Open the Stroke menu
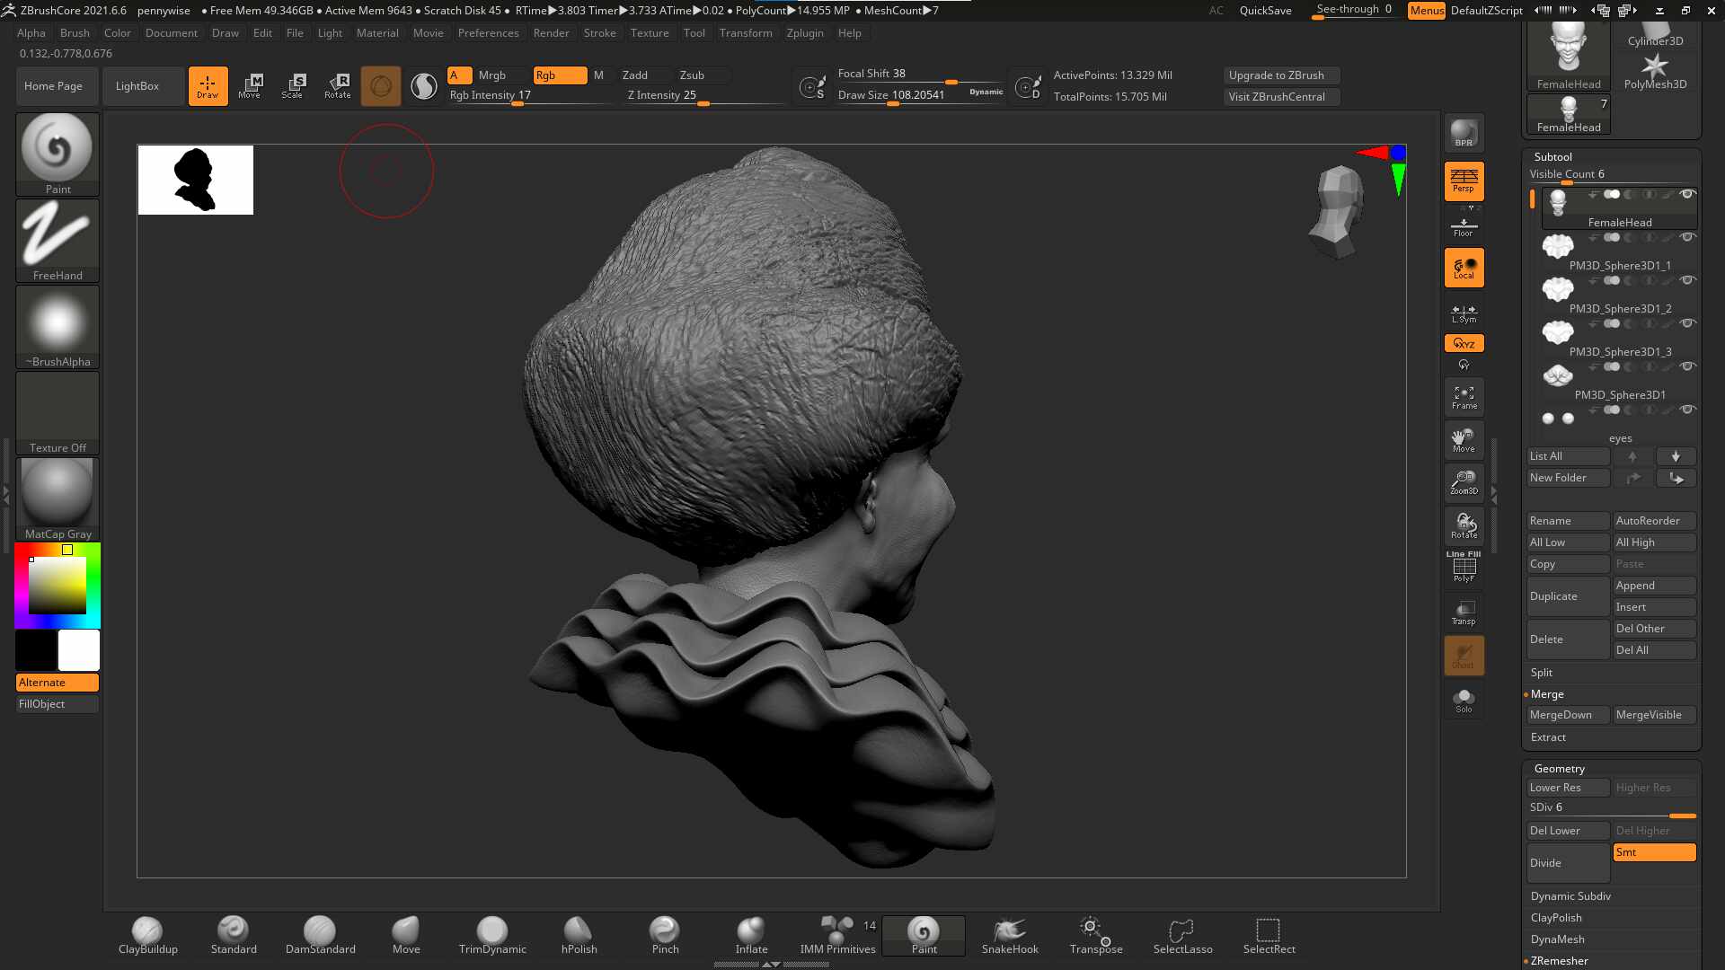The width and height of the screenshot is (1725, 970). [599, 33]
